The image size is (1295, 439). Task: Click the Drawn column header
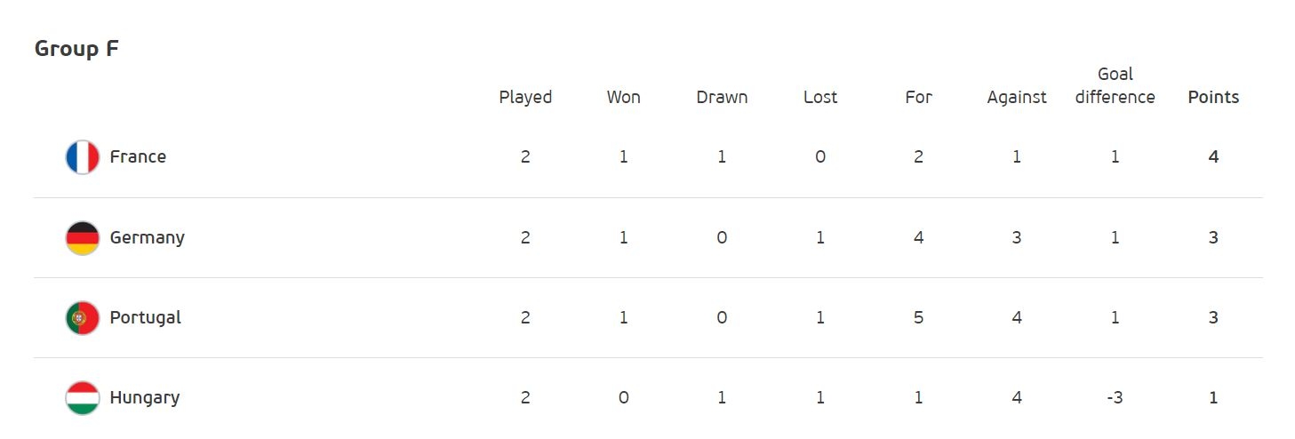(x=722, y=97)
